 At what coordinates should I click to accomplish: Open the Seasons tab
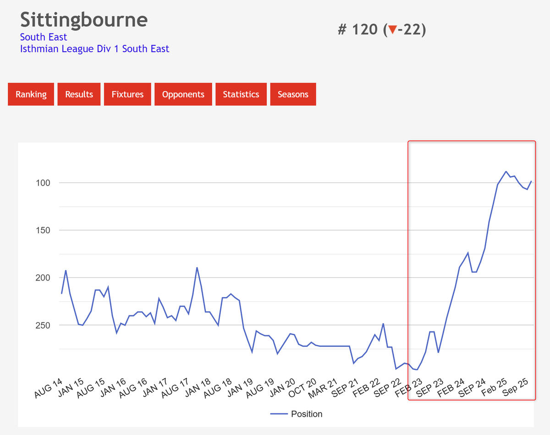pyautogui.click(x=293, y=94)
